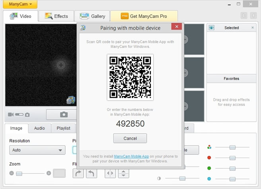Viewport: 261px width, 189px height.
Task: Click the picture overlay icon in preview corner
Action: tap(71, 100)
